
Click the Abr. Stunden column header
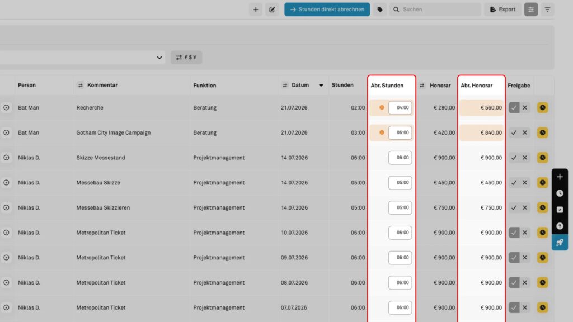click(387, 86)
